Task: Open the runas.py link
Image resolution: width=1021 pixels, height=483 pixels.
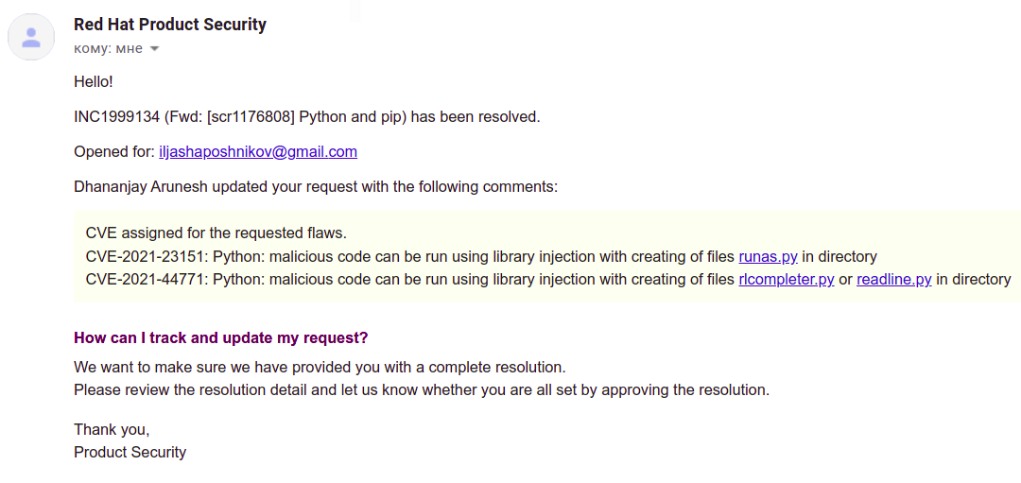Action: pos(768,256)
